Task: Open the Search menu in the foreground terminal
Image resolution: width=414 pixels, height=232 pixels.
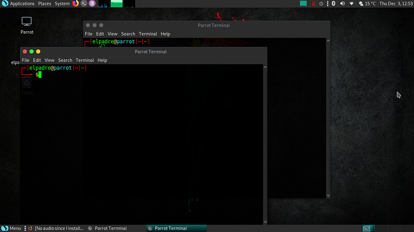Action: point(65,60)
